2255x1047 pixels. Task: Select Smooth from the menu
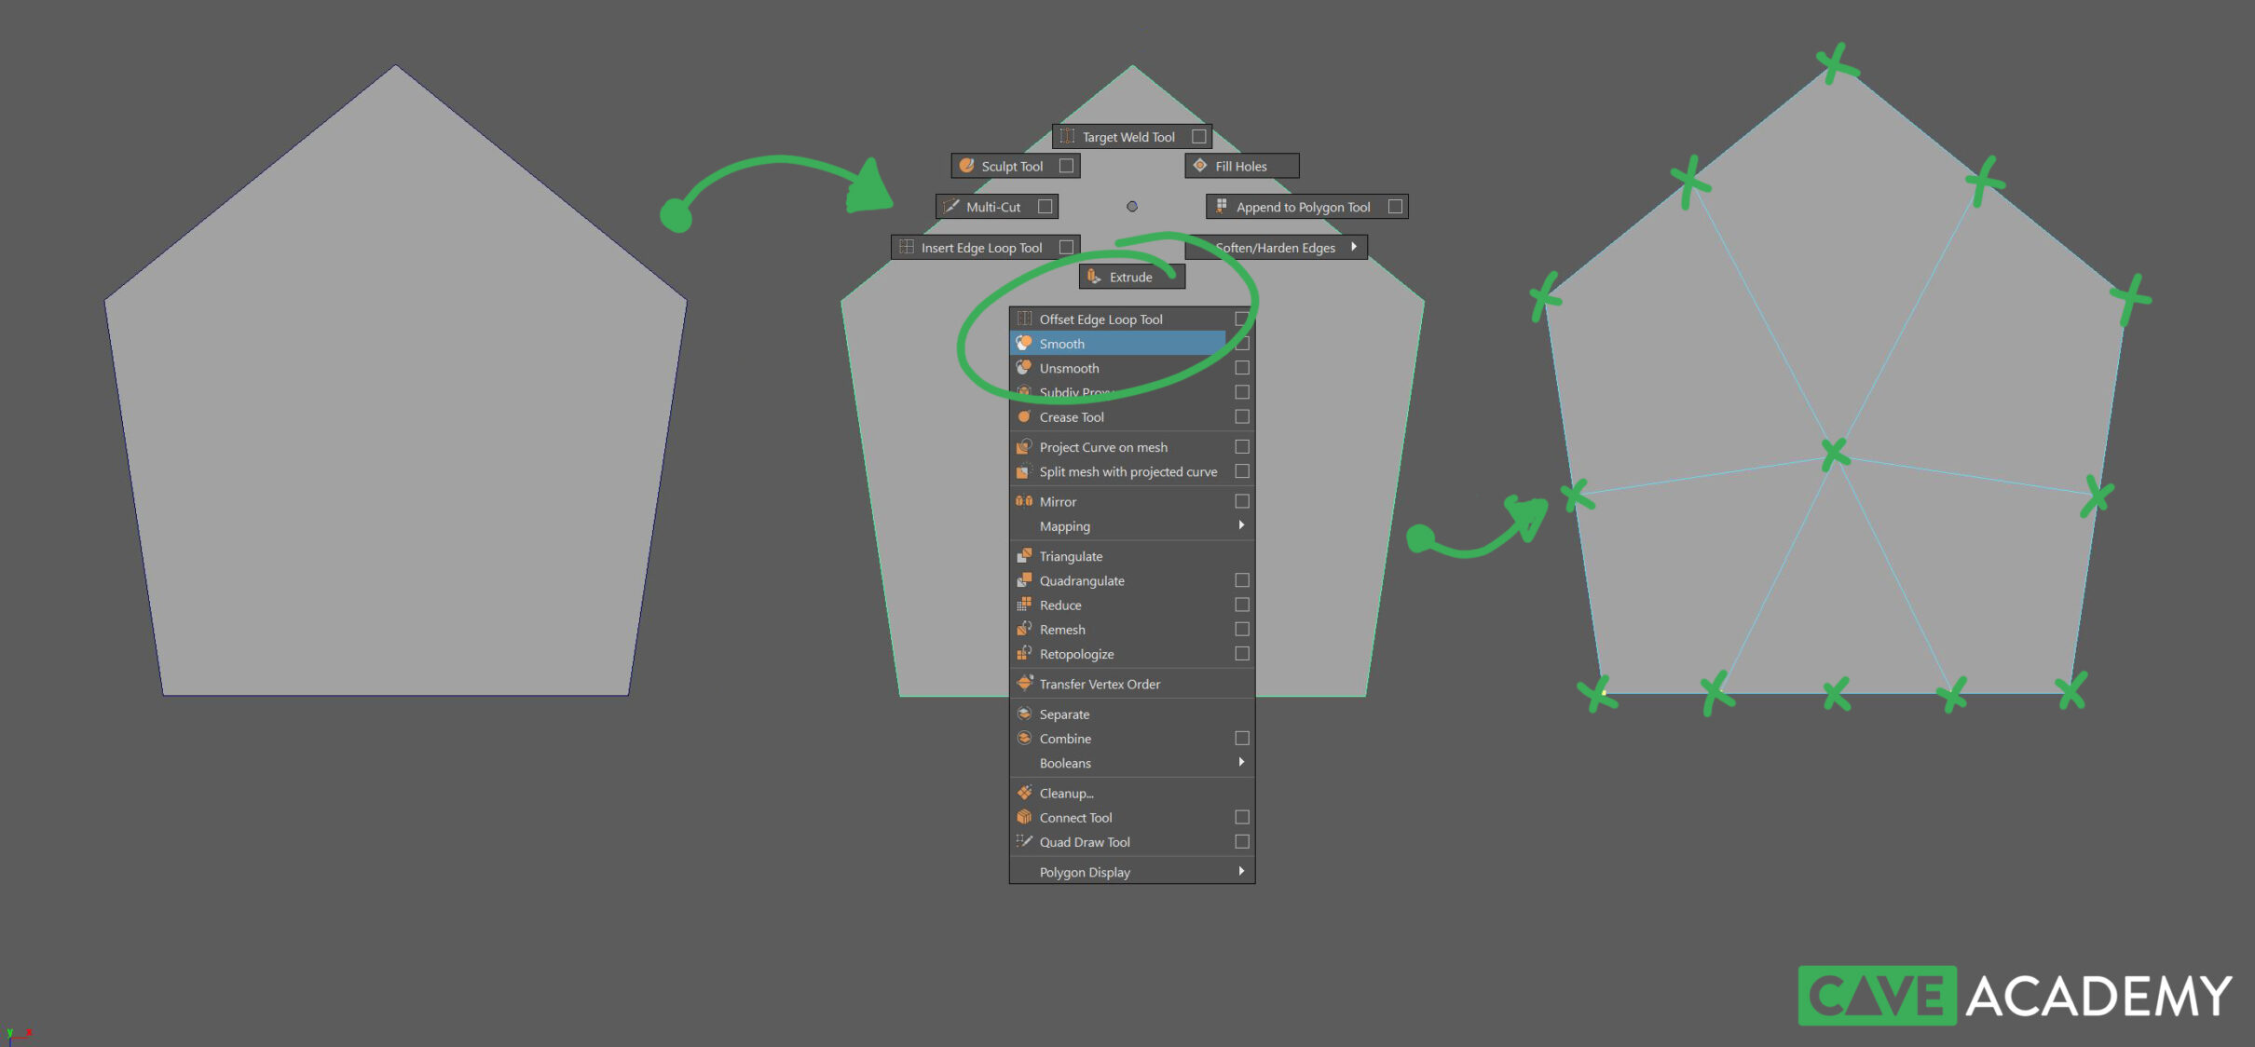[1060, 343]
